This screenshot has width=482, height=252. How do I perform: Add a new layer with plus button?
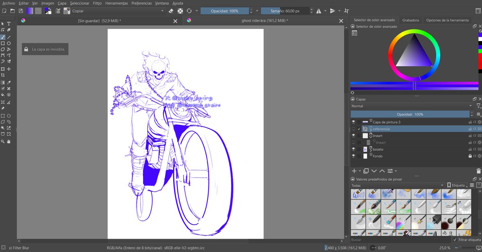click(x=354, y=171)
